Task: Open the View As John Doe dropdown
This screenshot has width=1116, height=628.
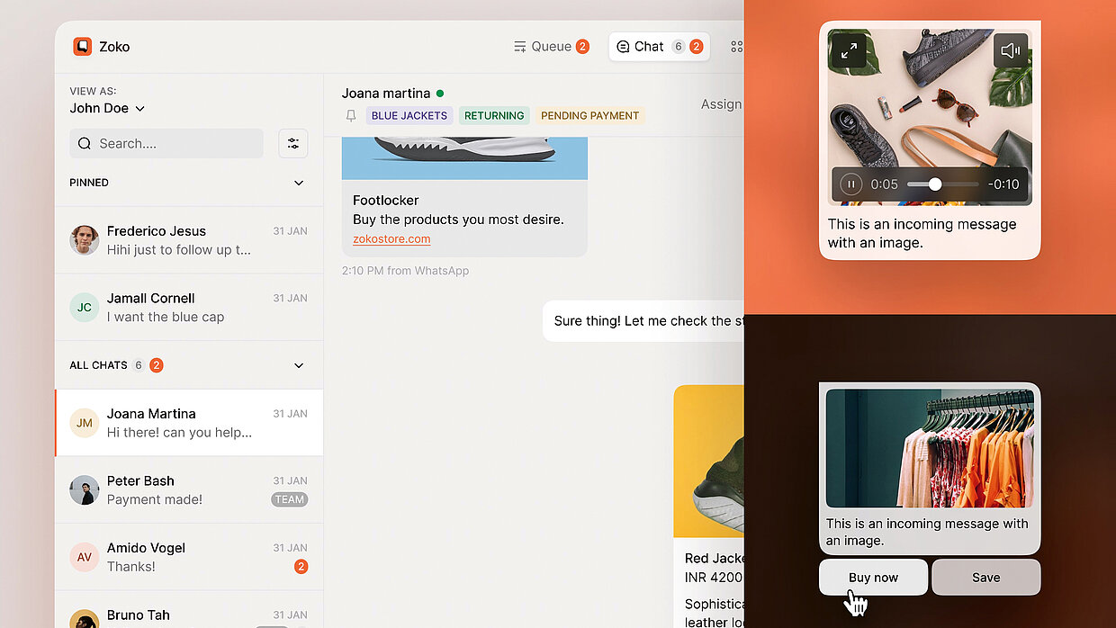Action: (x=107, y=109)
